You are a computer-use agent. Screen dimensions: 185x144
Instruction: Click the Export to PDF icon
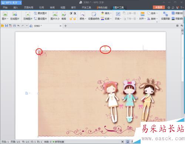[10, 26]
